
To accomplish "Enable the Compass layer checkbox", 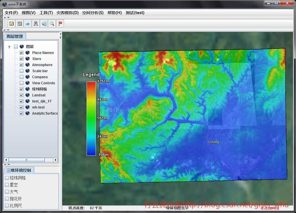I will (21, 77).
